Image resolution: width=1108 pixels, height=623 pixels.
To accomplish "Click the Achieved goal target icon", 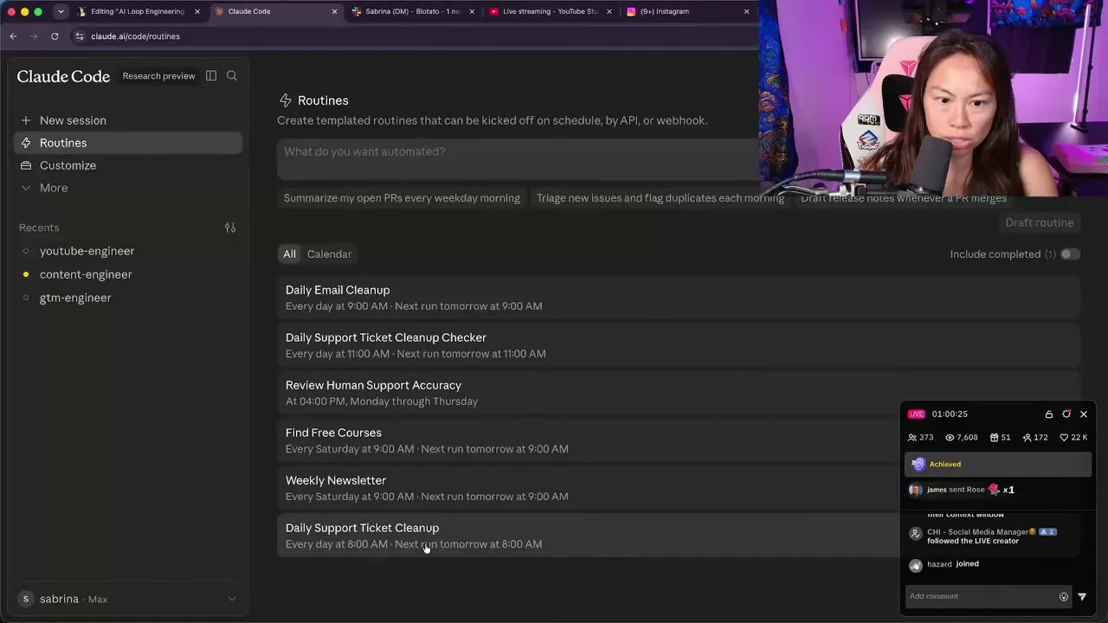I will pyautogui.click(x=918, y=465).
